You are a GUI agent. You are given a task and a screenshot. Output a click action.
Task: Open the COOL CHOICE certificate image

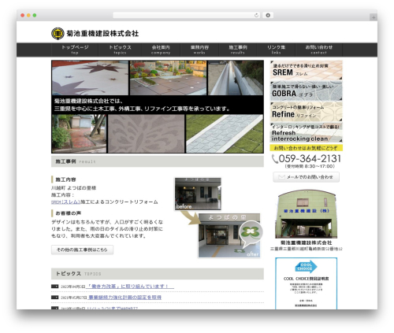[306, 283]
